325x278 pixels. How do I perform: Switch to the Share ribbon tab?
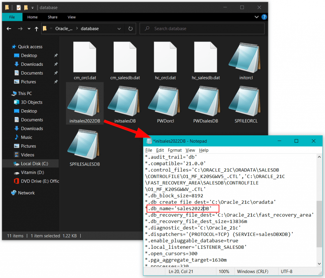click(x=52, y=17)
